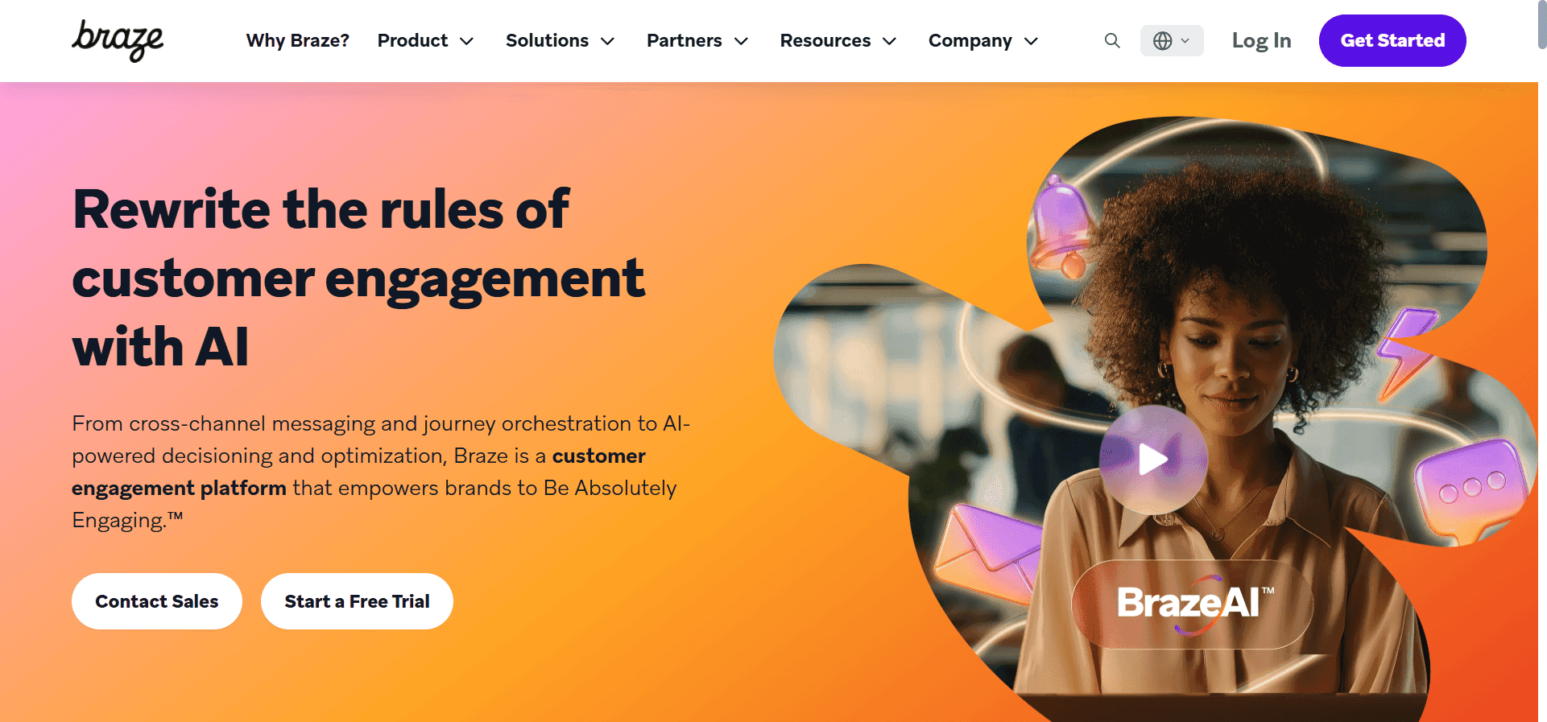Click Start a Free Trial button
Viewport: 1547px width, 722px height.
(x=357, y=601)
